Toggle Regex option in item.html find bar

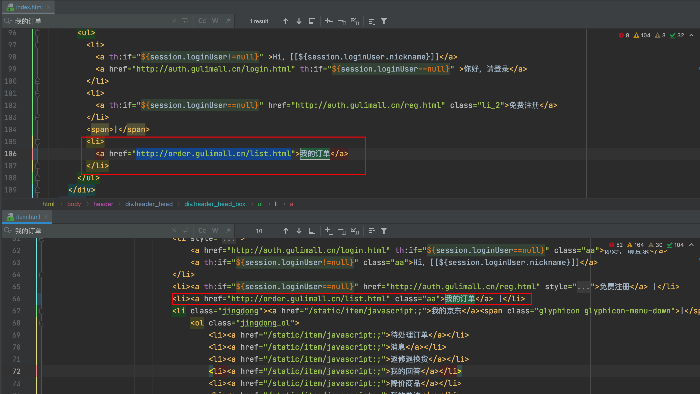click(x=228, y=231)
